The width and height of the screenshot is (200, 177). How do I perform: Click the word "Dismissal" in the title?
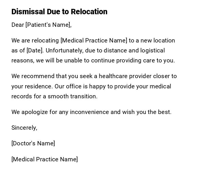pyautogui.click(x=28, y=12)
